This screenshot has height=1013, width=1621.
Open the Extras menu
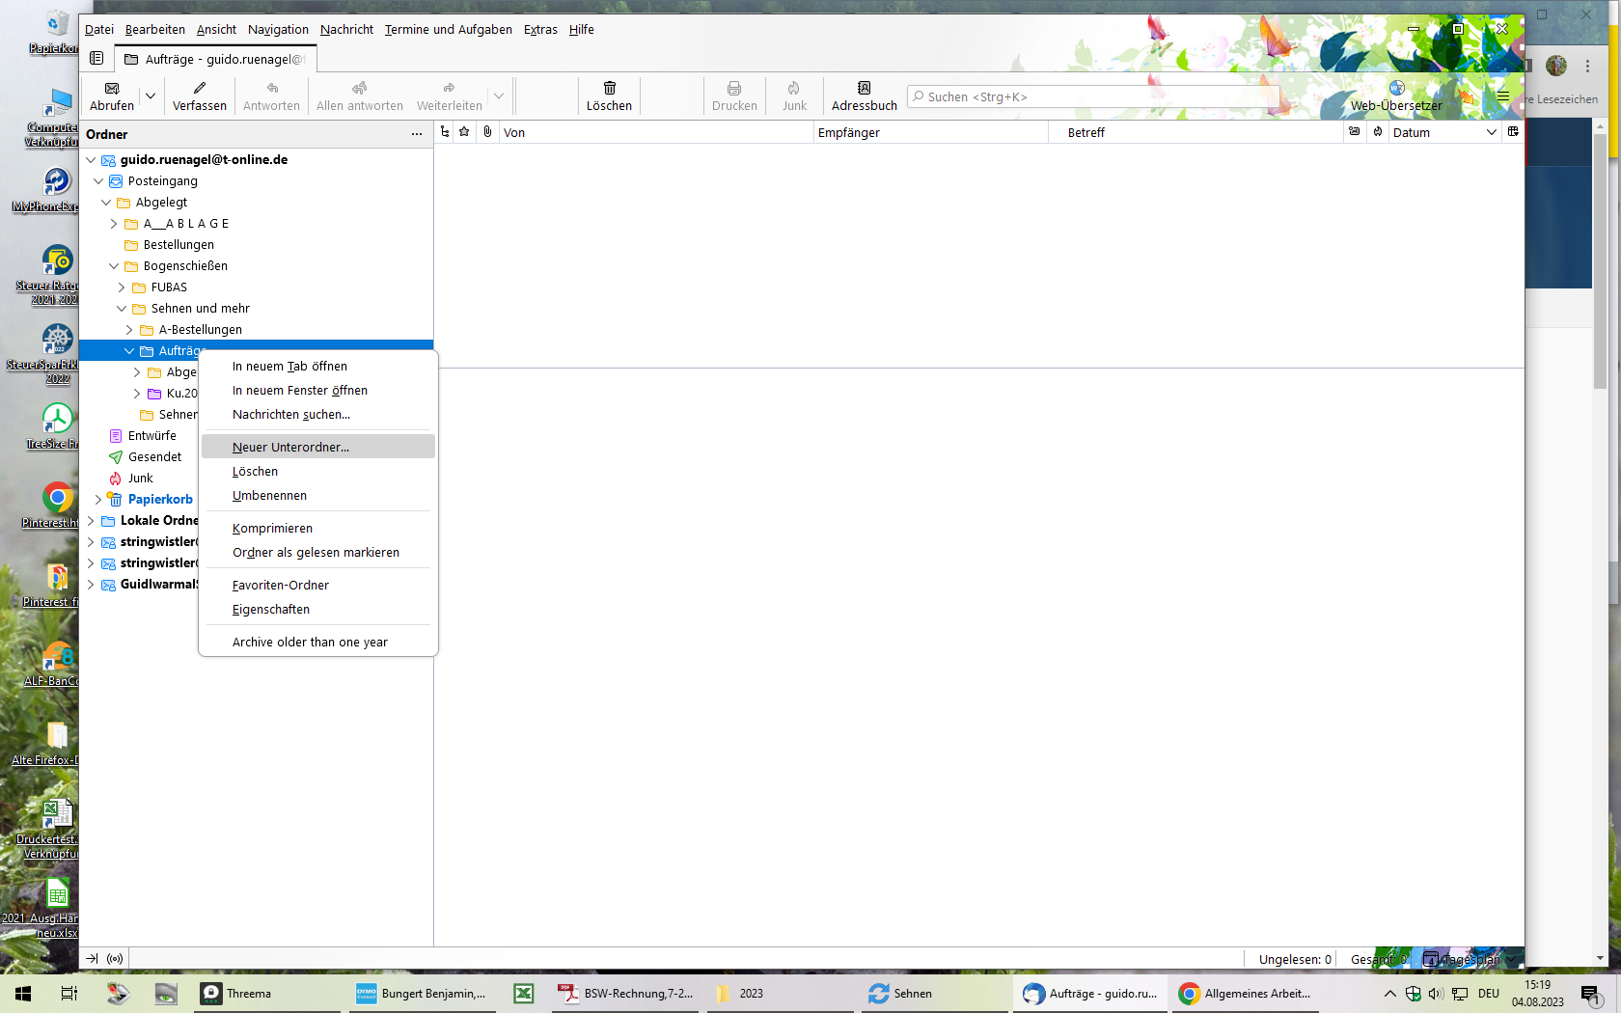click(x=540, y=30)
